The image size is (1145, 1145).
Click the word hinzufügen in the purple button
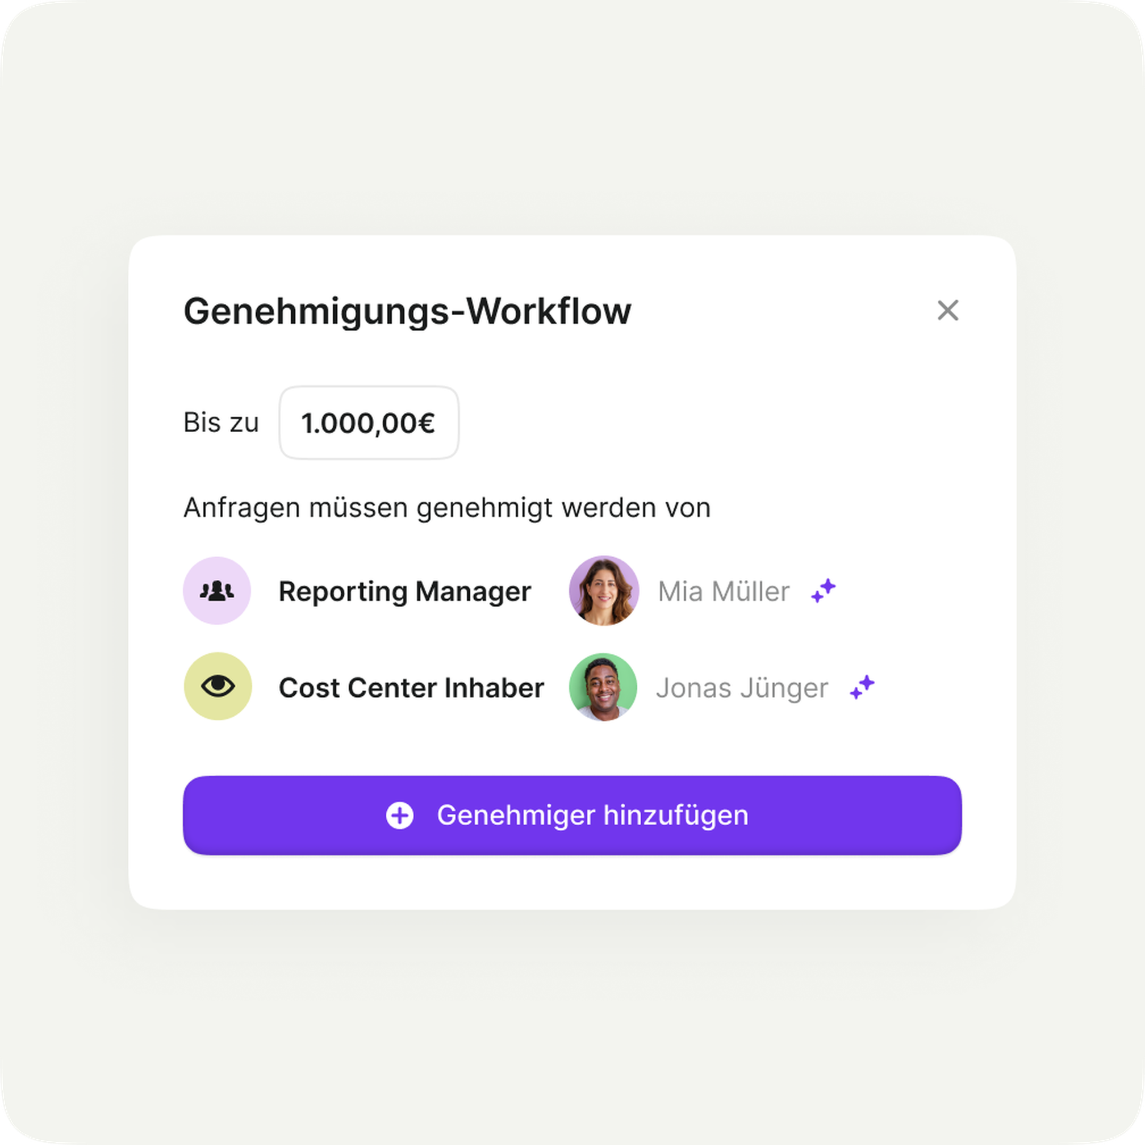676,816
